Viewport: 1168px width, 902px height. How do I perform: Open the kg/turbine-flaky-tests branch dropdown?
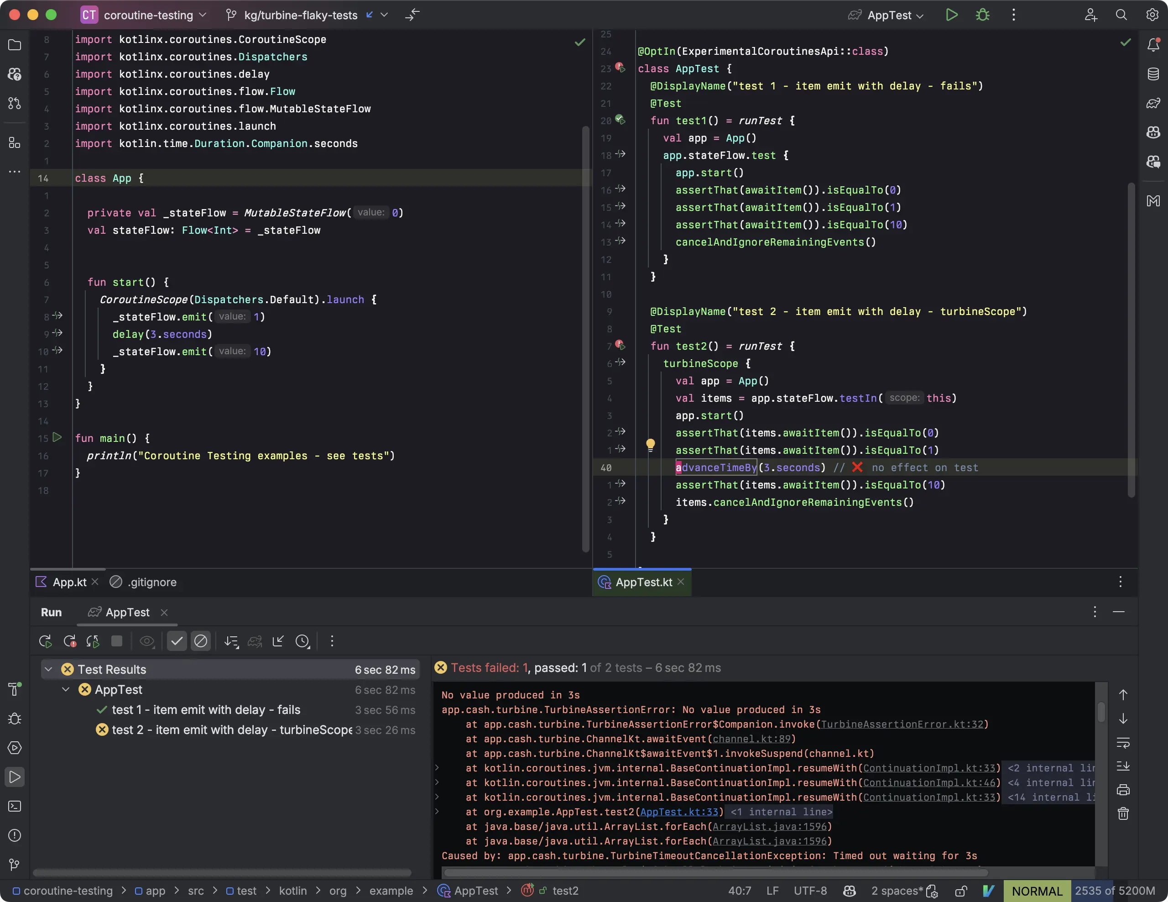click(x=301, y=15)
